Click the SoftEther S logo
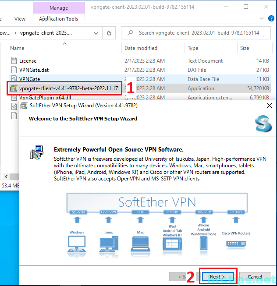Screen dimensions: 277x286 point(263,124)
